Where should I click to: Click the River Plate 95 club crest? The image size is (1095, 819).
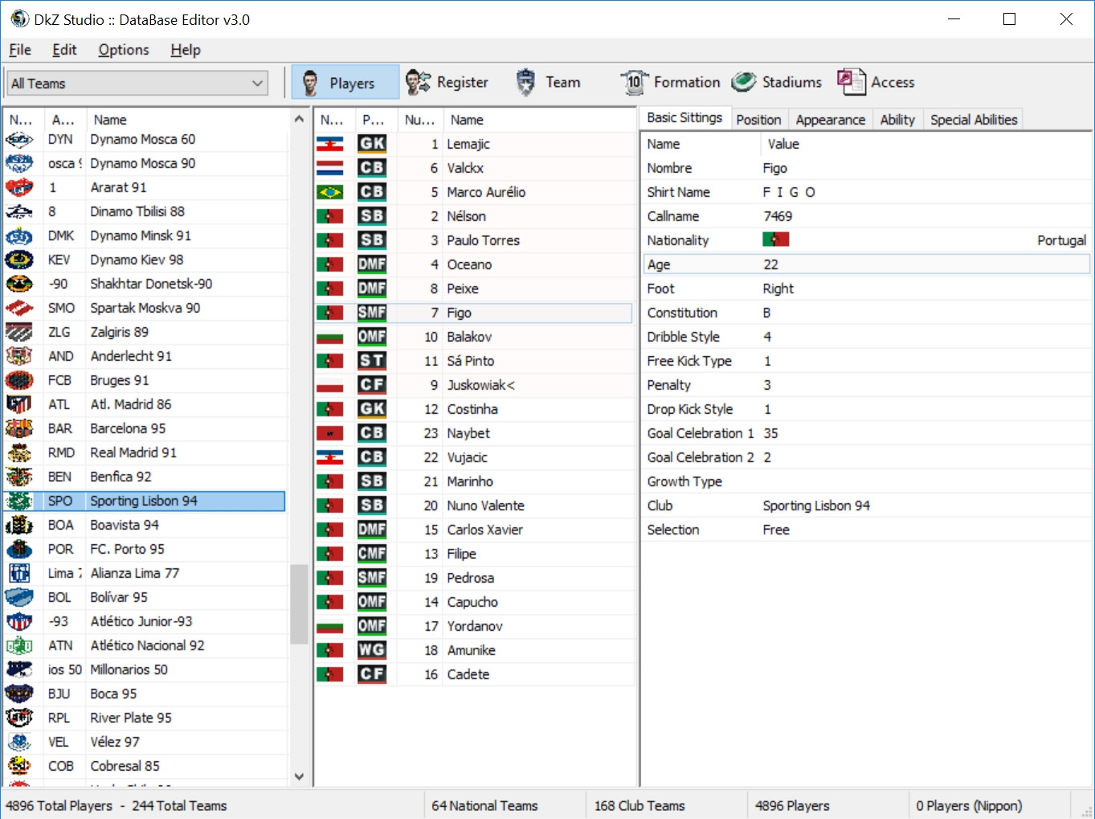[19, 718]
